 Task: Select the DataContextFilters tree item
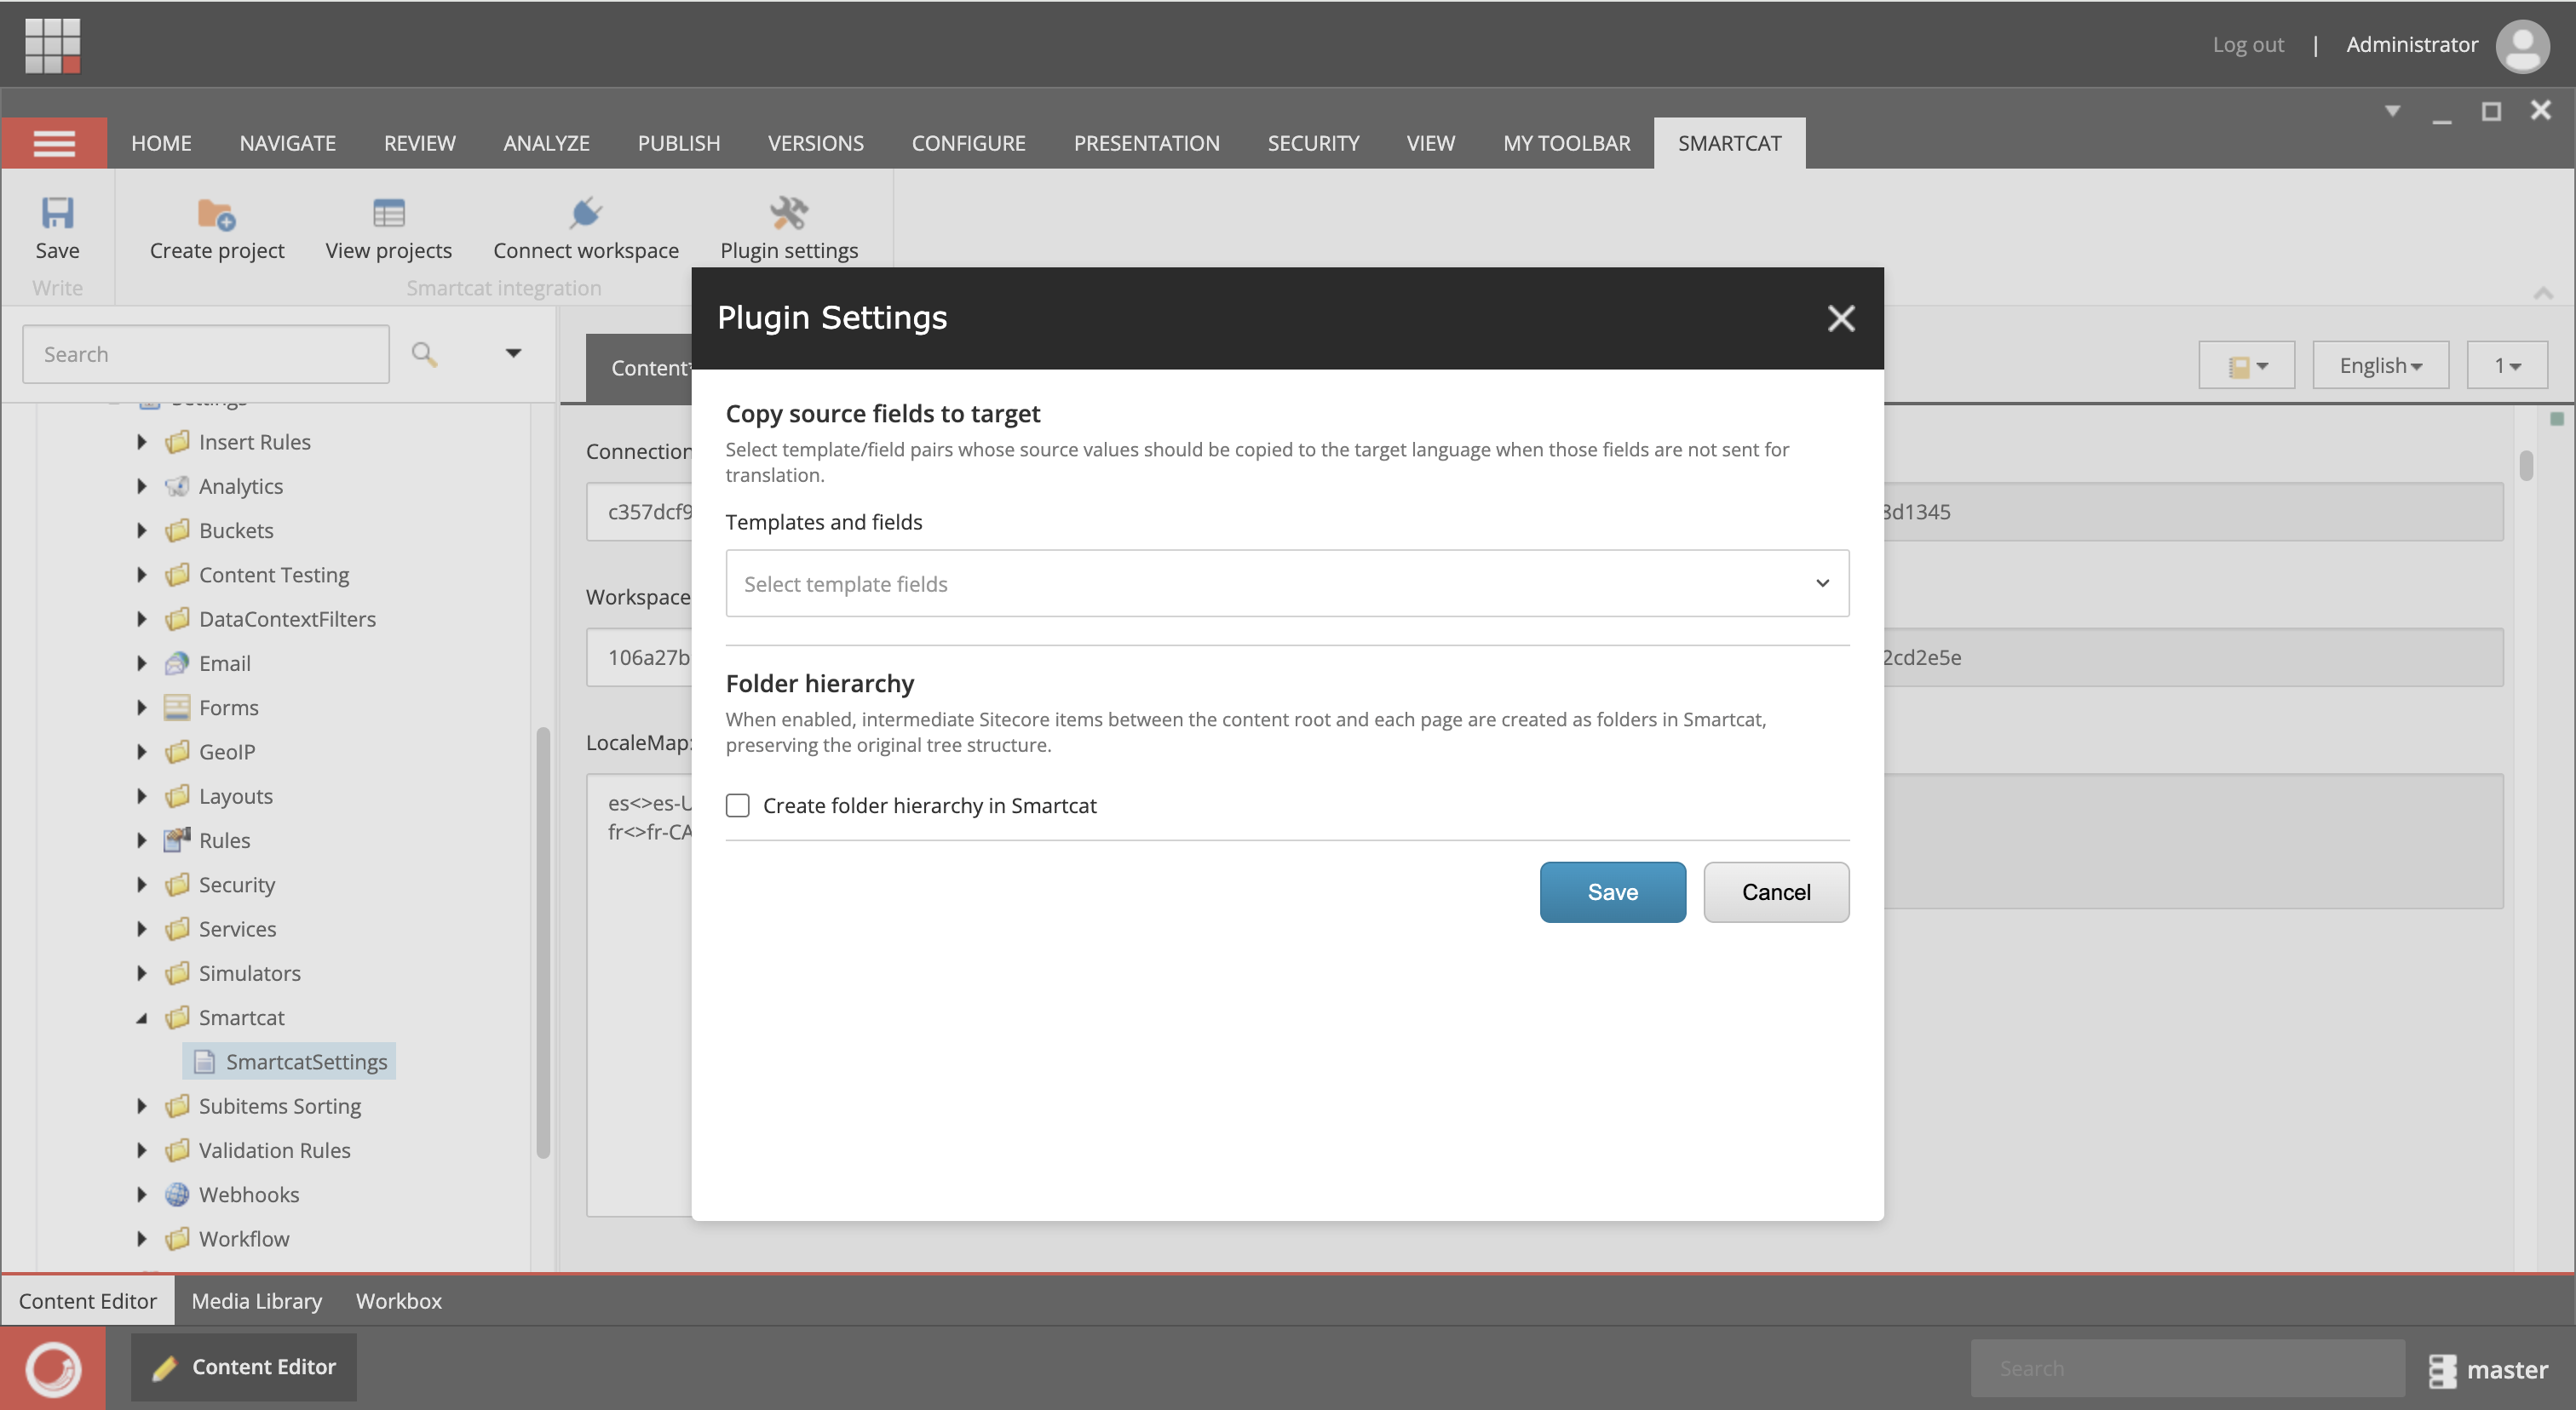[287, 620]
